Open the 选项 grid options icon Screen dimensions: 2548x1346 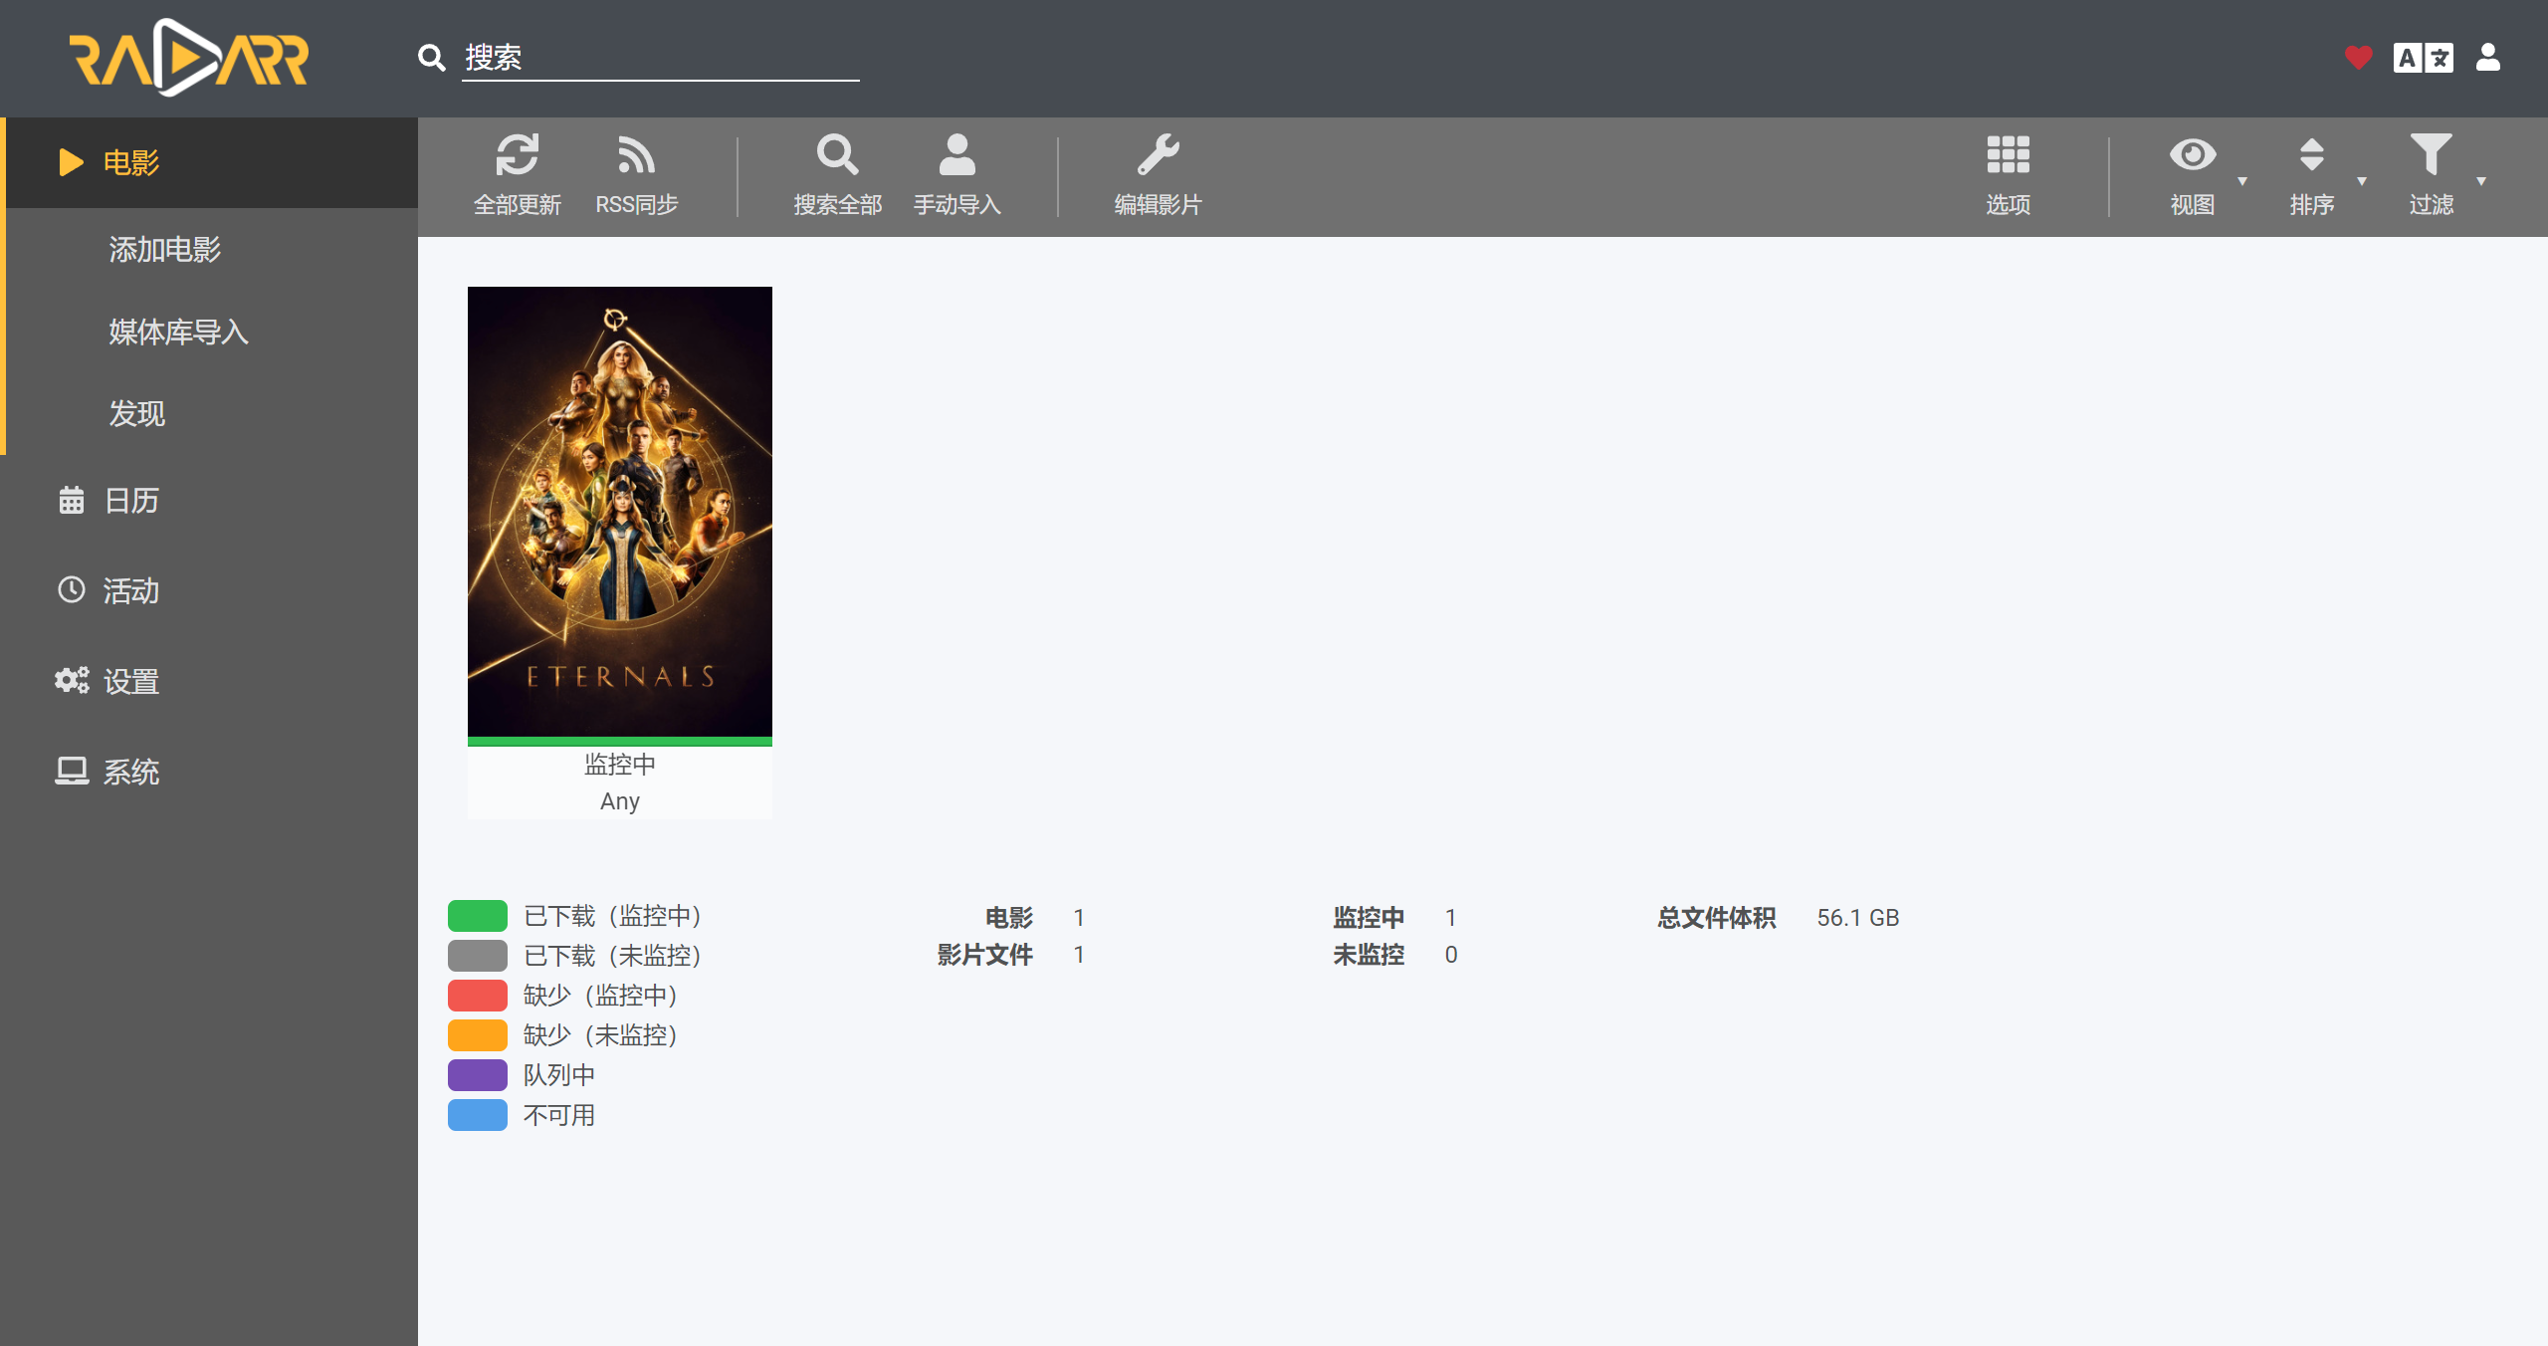click(2008, 156)
